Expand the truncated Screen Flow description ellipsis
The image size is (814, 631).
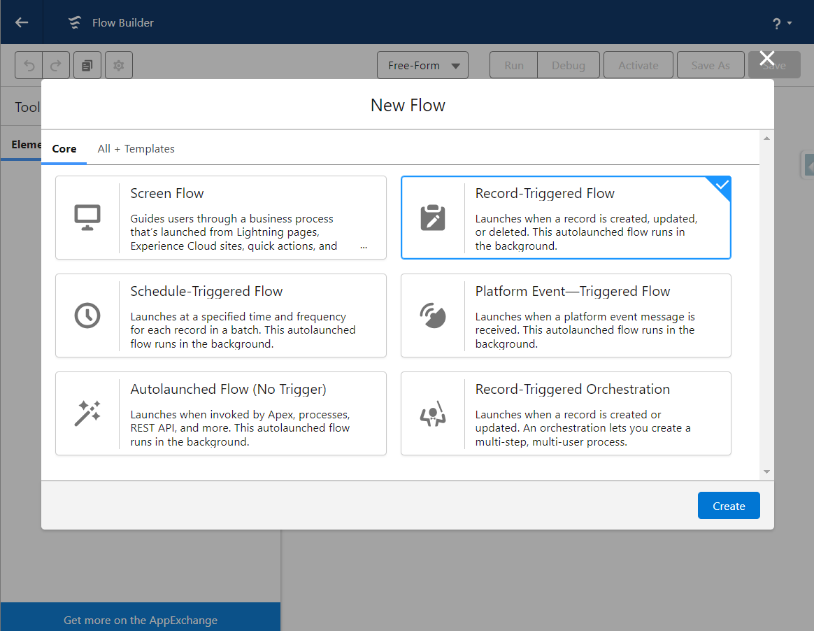[x=363, y=247]
